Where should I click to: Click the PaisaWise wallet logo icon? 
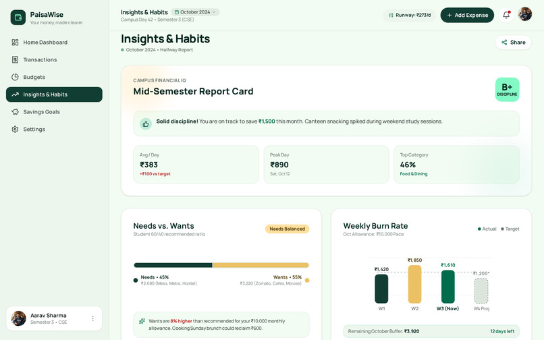click(x=18, y=18)
